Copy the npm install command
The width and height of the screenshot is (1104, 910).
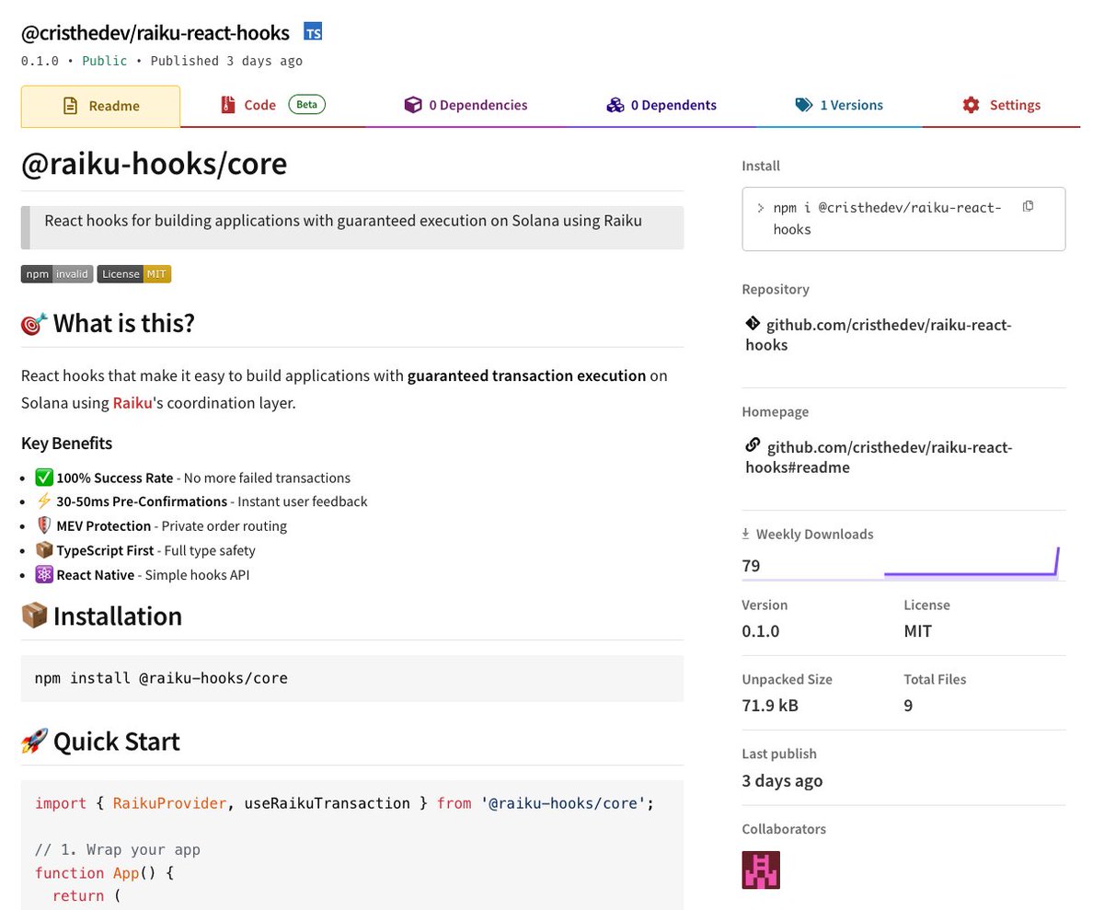pyautogui.click(x=1029, y=206)
